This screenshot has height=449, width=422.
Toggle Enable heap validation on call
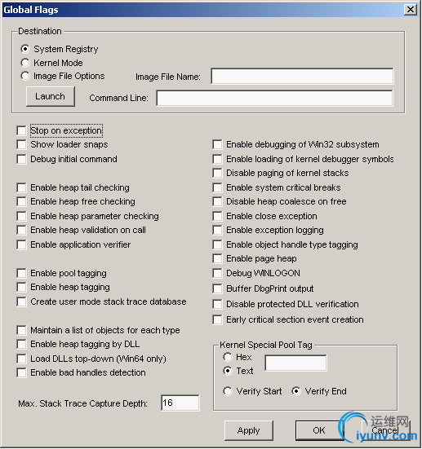(21, 230)
